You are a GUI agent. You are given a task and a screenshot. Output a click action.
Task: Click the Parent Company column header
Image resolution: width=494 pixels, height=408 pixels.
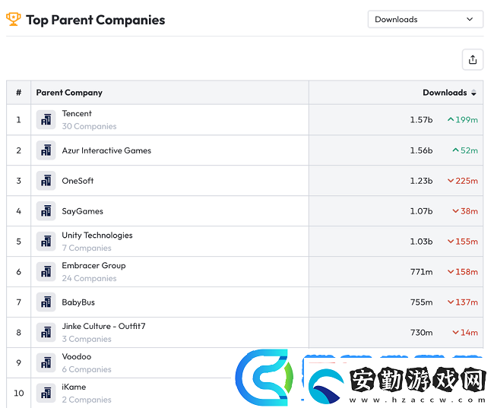pos(69,93)
